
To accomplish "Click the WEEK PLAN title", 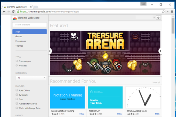I will click(x=95, y=111).
